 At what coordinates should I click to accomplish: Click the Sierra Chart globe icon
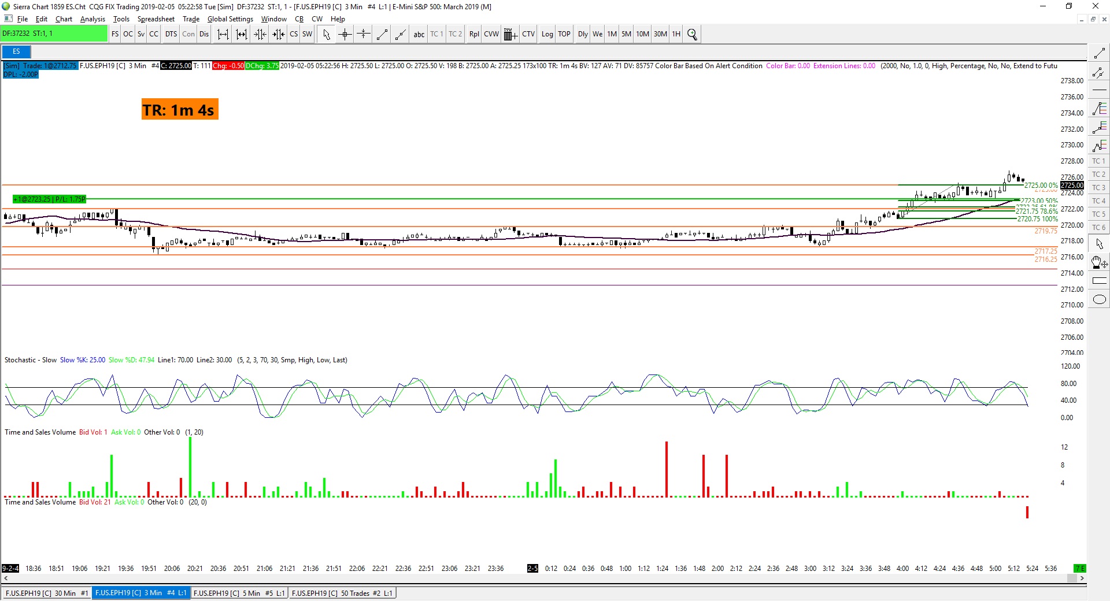[6, 6]
